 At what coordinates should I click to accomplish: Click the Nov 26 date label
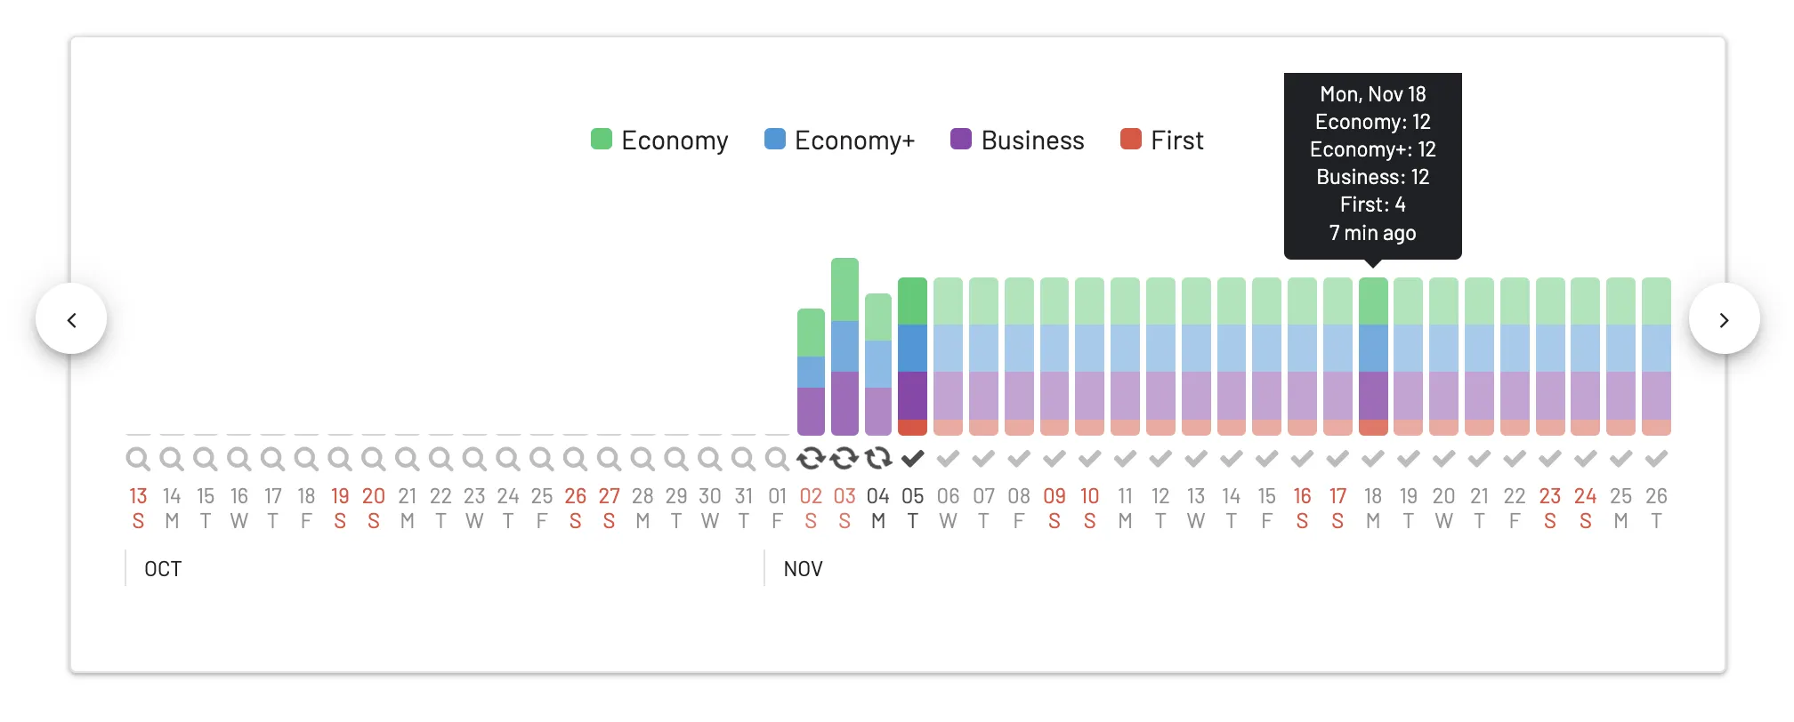coord(1656,508)
